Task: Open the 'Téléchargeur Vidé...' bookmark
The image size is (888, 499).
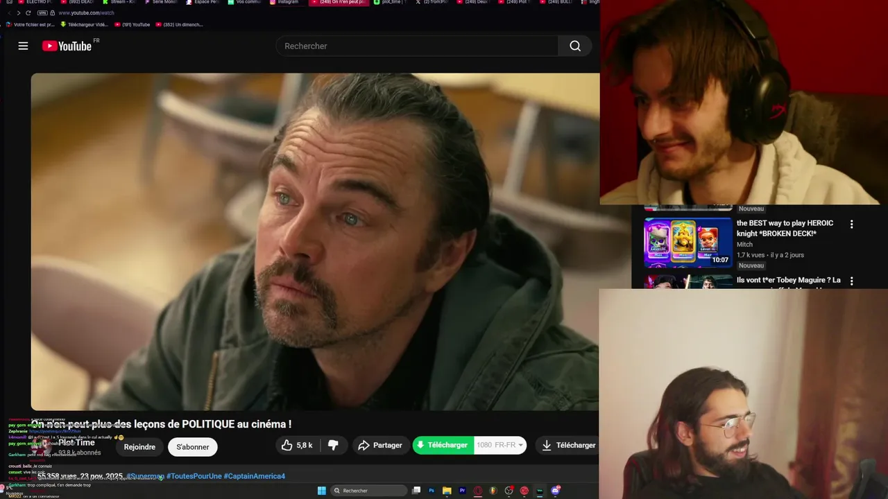Action: tap(85, 24)
